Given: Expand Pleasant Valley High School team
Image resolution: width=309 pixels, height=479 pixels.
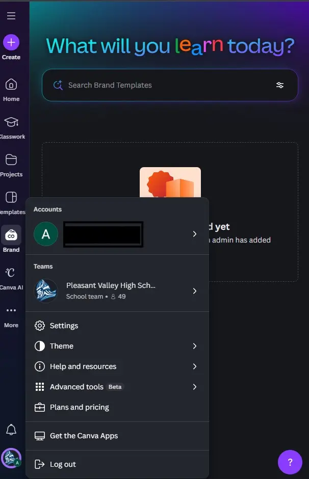Looking at the screenshot, I should click(117, 291).
